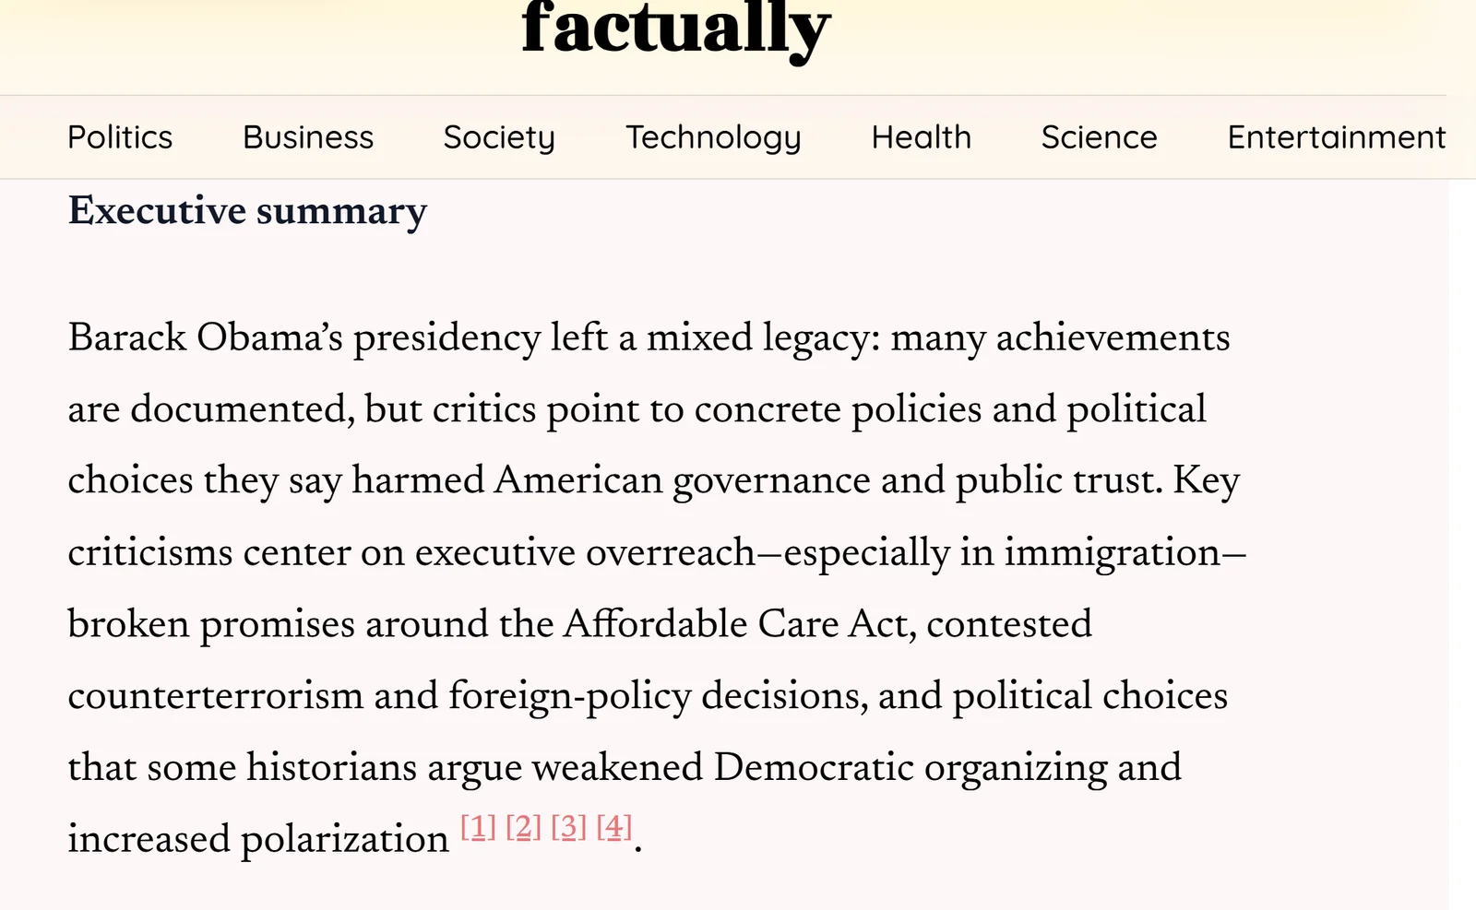Click the Executive summary heading
This screenshot has height=910, width=1476.
[247, 211]
